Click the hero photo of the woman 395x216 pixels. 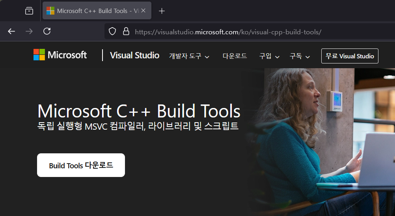pos(320,142)
